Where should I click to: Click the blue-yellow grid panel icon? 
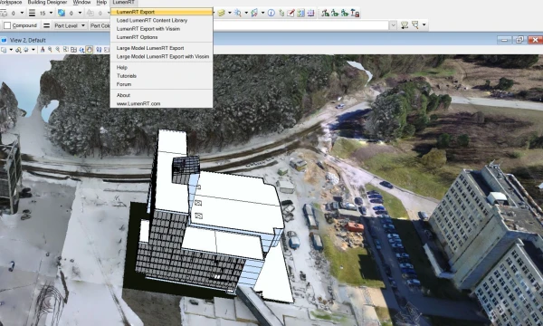coord(300,14)
